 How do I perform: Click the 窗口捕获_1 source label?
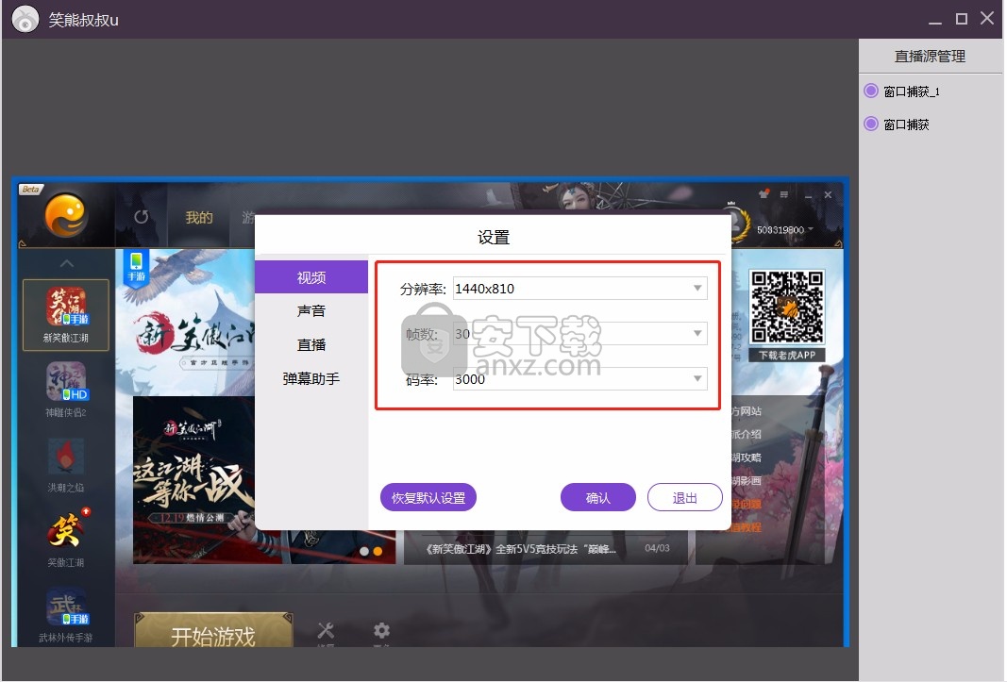(912, 91)
